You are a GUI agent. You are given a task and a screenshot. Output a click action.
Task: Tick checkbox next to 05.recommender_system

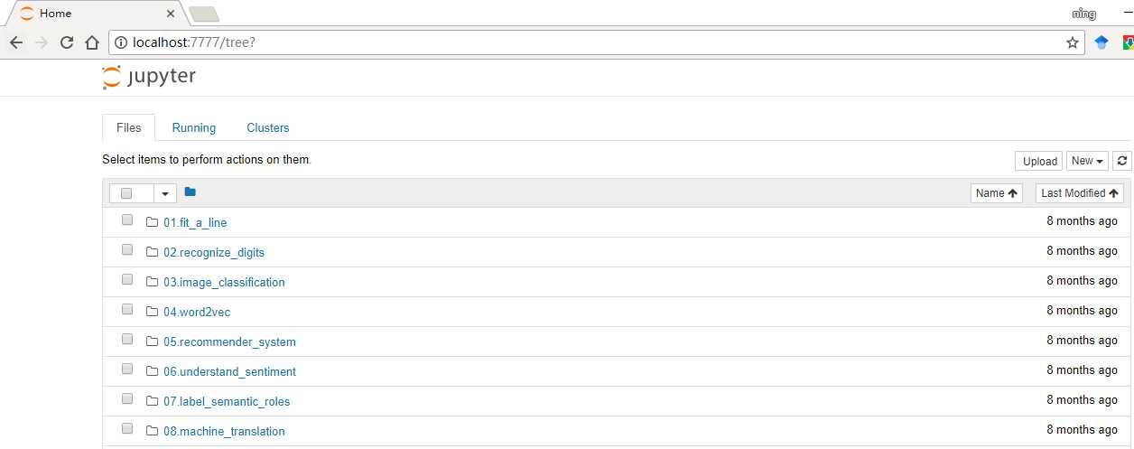127,340
